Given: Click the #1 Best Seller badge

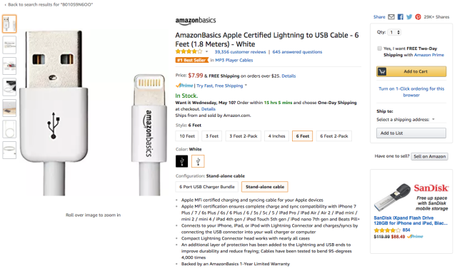Looking at the screenshot, I should tap(192, 60).
